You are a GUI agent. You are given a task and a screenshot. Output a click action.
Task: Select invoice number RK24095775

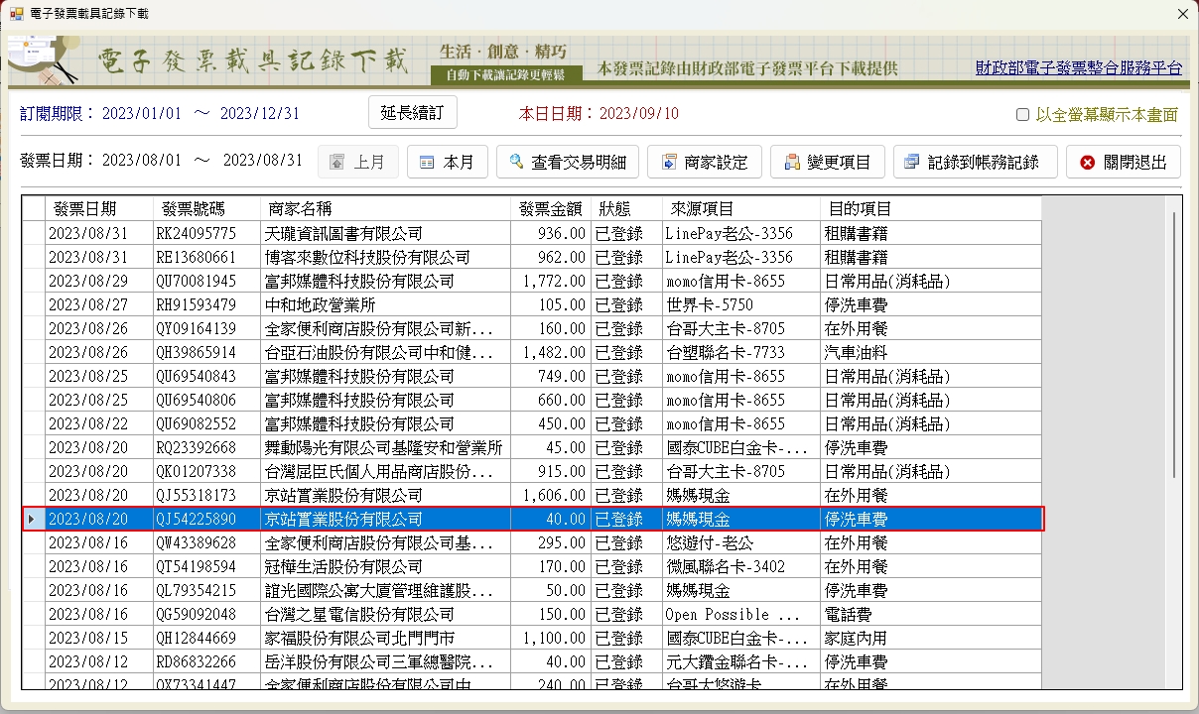(206, 234)
